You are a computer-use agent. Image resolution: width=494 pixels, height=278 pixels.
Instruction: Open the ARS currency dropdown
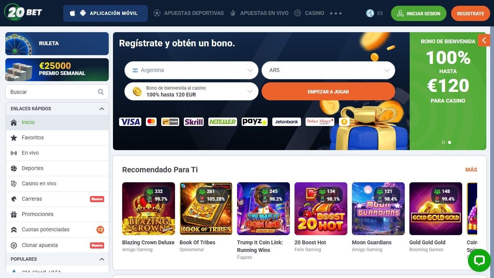pos(328,70)
